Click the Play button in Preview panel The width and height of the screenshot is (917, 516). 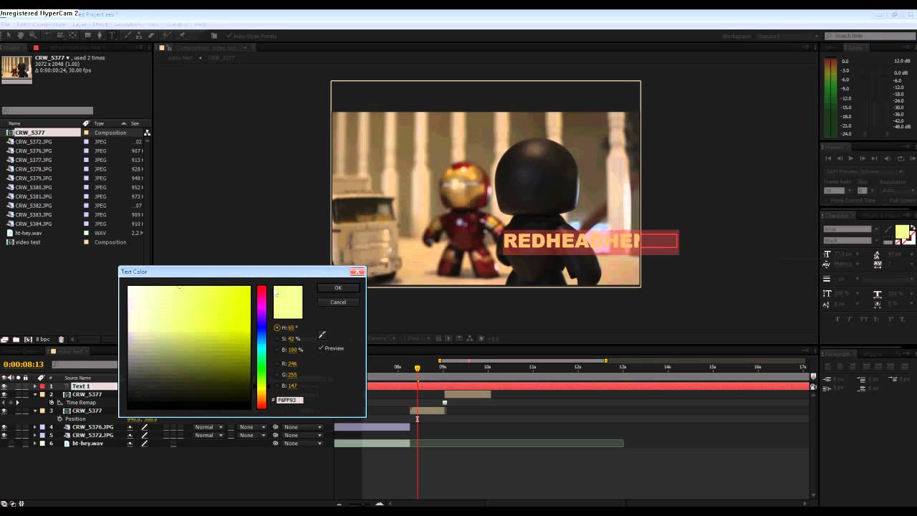click(850, 158)
